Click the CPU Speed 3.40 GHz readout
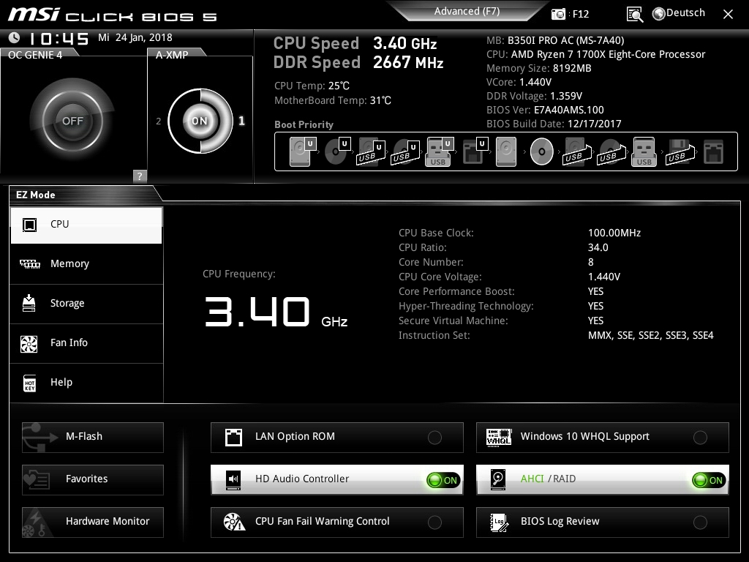The image size is (749, 562). [355, 43]
